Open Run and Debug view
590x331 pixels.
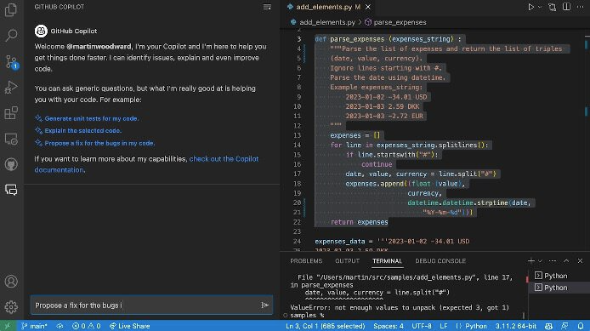click(x=11, y=87)
